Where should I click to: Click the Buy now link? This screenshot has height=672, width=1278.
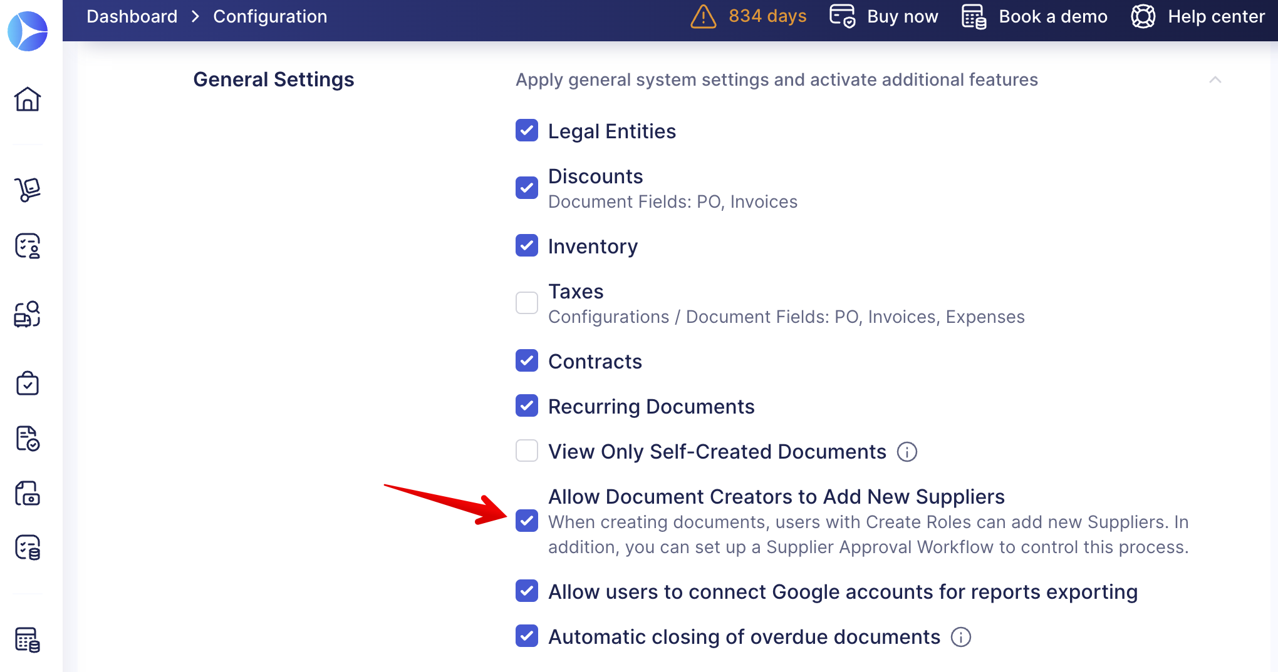tap(903, 16)
